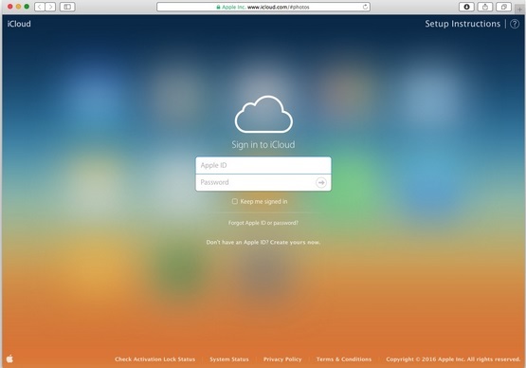Show all tabs with the tab overview icon

[x=503, y=7]
